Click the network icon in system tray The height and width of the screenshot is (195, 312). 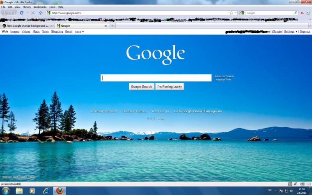pyautogui.click(x=286, y=191)
